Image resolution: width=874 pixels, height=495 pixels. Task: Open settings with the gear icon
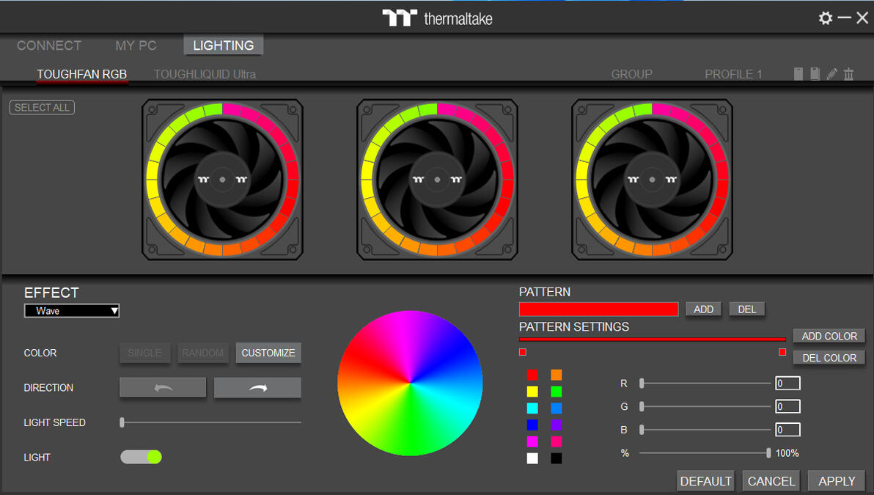coord(826,18)
